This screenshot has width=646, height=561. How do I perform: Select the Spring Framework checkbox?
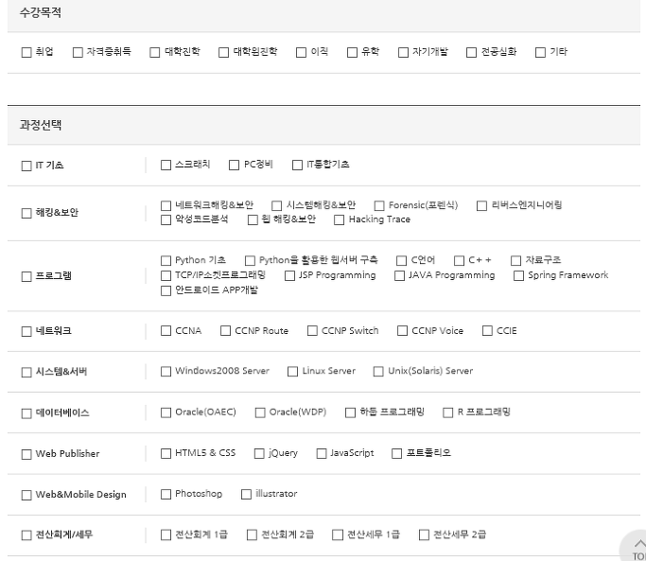pos(518,275)
